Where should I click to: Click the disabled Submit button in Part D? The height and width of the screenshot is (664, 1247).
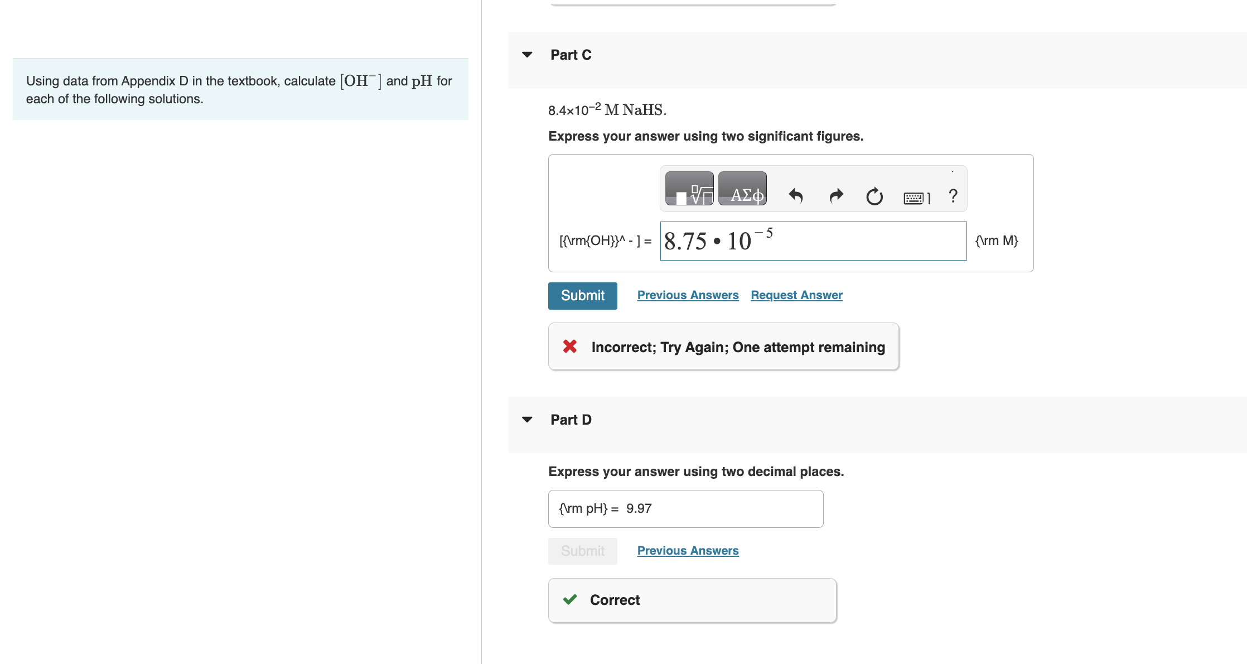(x=582, y=551)
